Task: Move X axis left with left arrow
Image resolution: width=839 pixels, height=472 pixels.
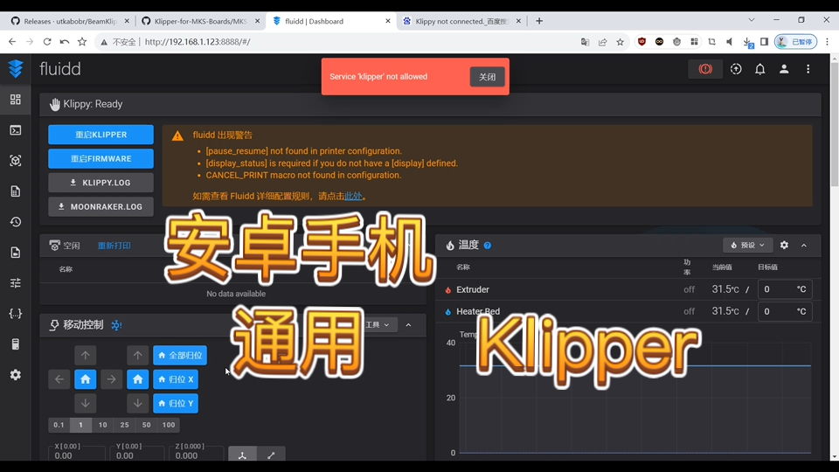Action: 59,379
